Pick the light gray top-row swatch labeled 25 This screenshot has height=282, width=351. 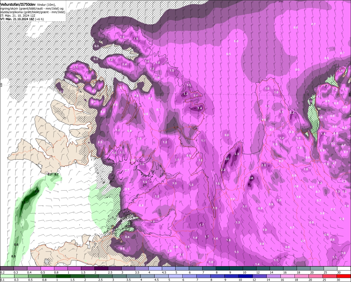pos(330,269)
